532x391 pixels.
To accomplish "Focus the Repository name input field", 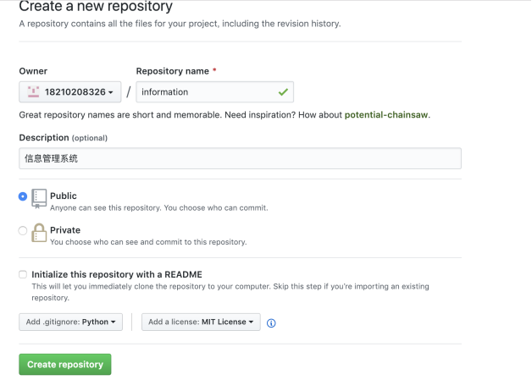I will tap(215, 91).
